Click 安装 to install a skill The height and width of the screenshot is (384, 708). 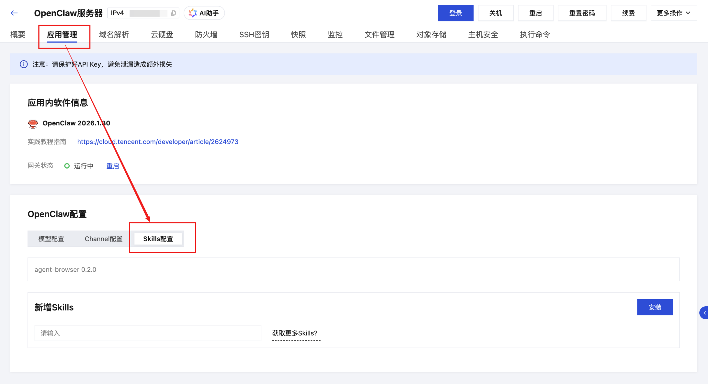[x=655, y=307]
